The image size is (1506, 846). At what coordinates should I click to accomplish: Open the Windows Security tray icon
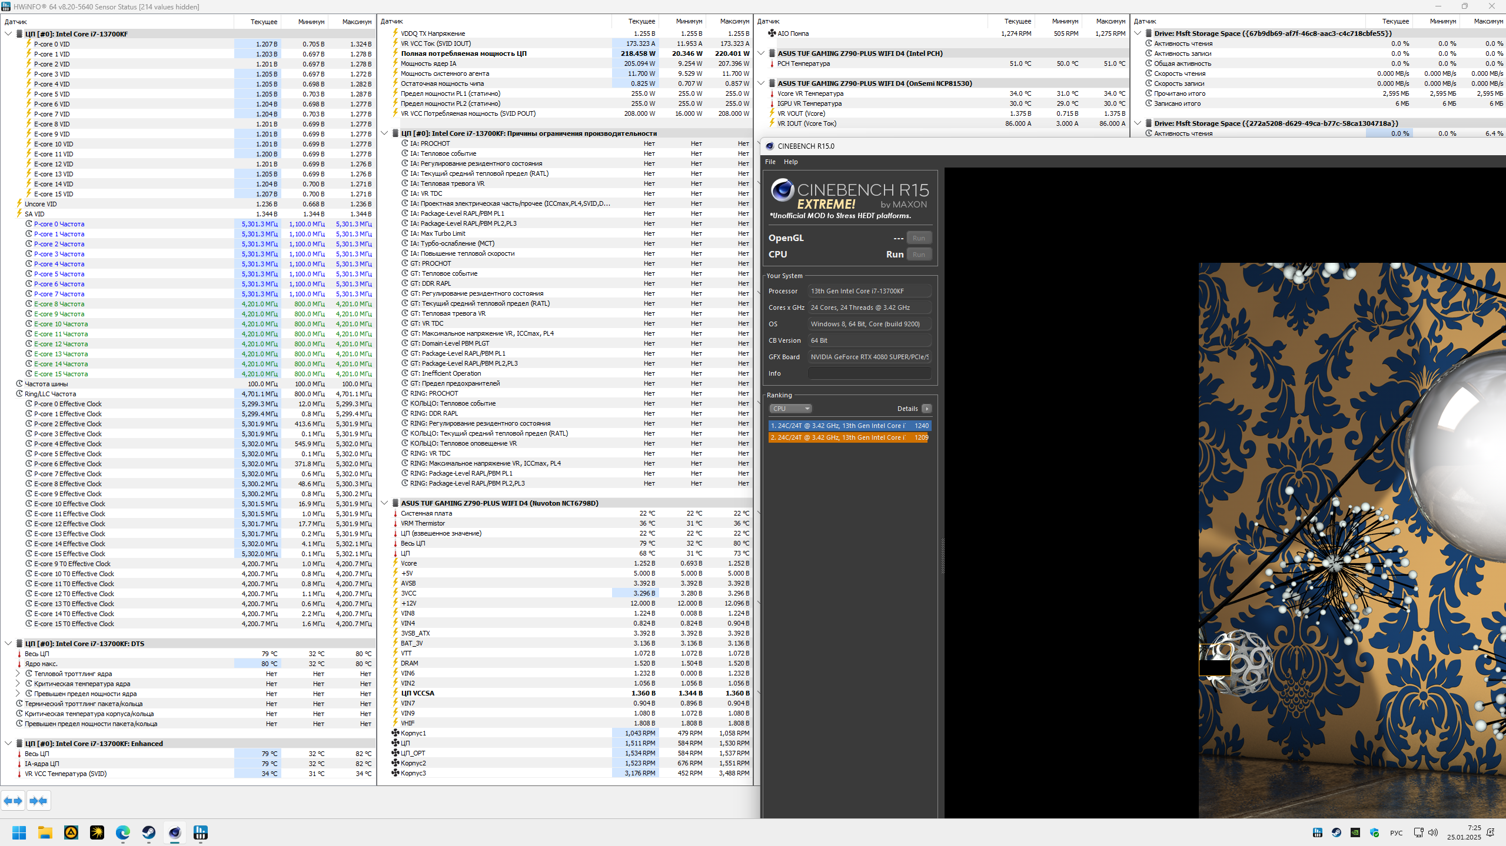click(x=1374, y=832)
